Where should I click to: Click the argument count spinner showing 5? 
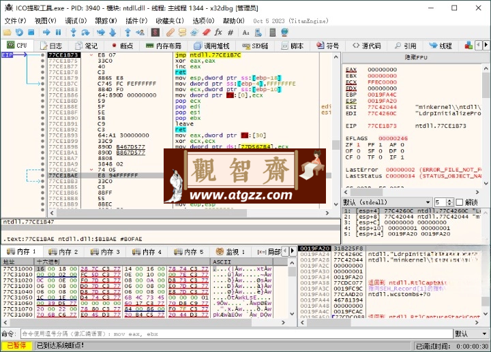444,202
